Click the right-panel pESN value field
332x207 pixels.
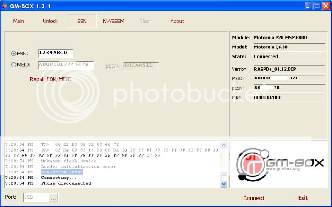[289, 89]
